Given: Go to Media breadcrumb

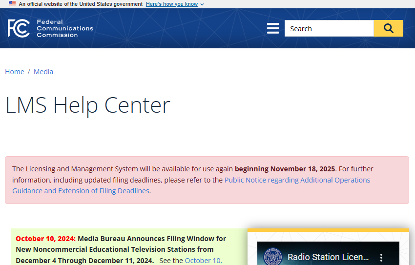Looking at the screenshot, I should [43, 72].
